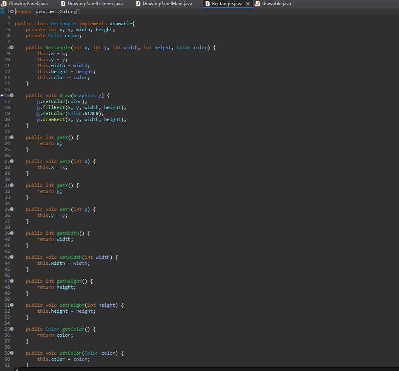
Task: Collapse the import statement at line 1
Action: point(12,12)
